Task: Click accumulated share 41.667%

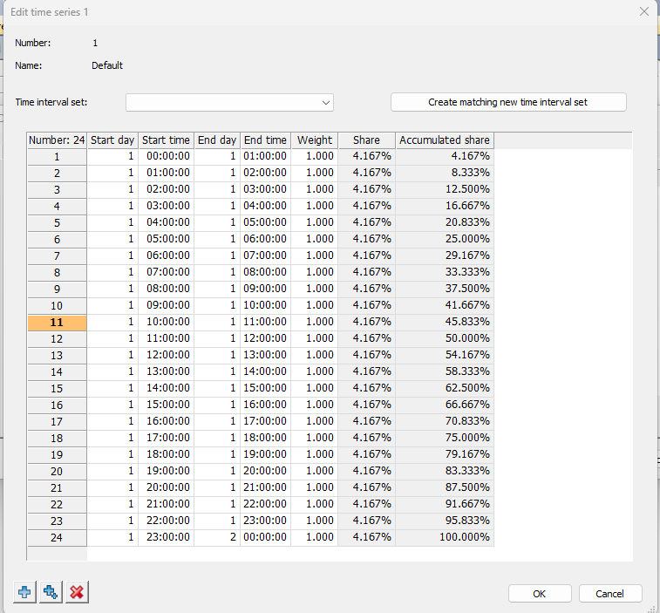Action: (x=445, y=305)
